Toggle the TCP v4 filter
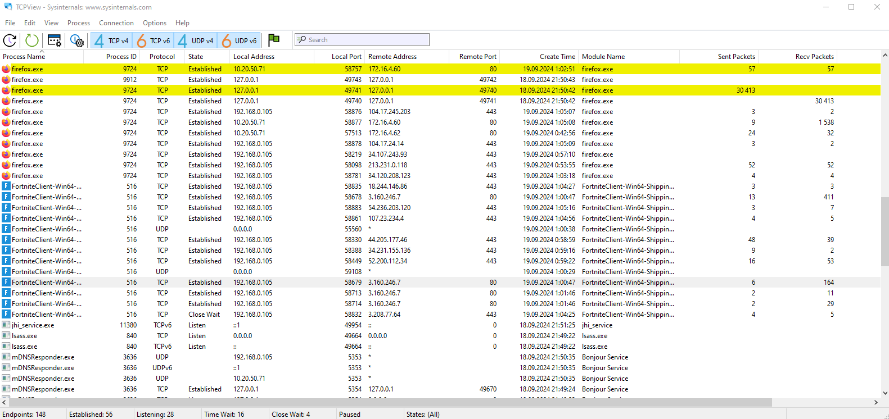Viewport: 889px width, 419px height. point(112,40)
